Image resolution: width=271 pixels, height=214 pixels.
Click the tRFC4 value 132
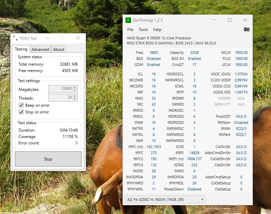154,165
